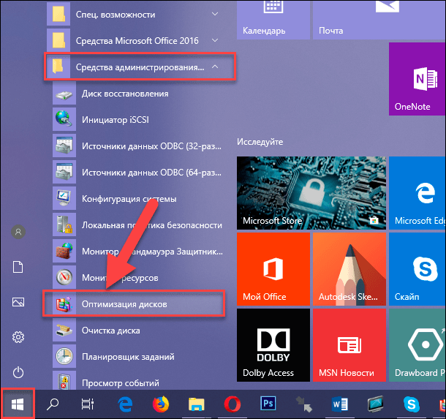Click the Планировщик заданий clock icon
The width and height of the screenshot is (446, 419).
64,356
